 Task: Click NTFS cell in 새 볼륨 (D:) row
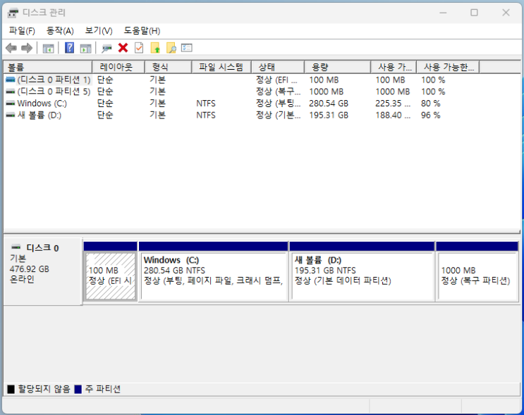[205, 115]
